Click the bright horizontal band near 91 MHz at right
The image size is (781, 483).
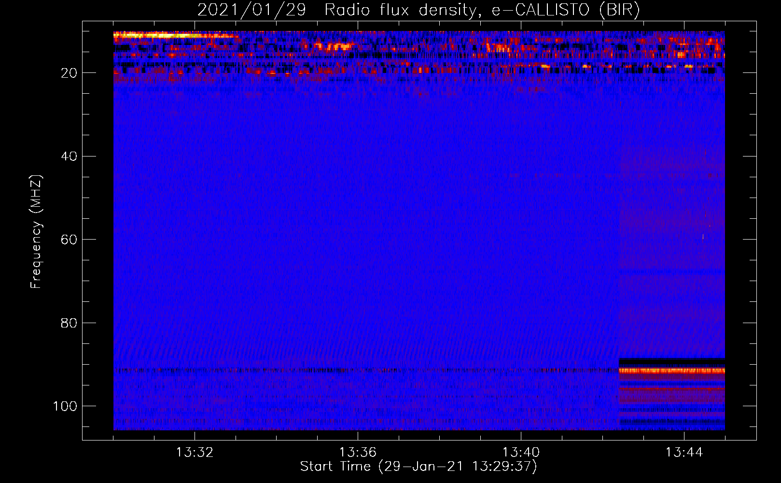672,370
